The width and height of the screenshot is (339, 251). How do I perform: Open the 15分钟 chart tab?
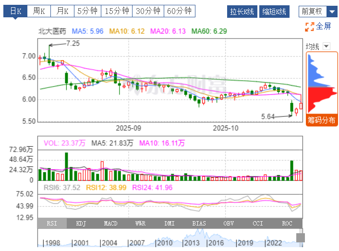[x=117, y=11]
